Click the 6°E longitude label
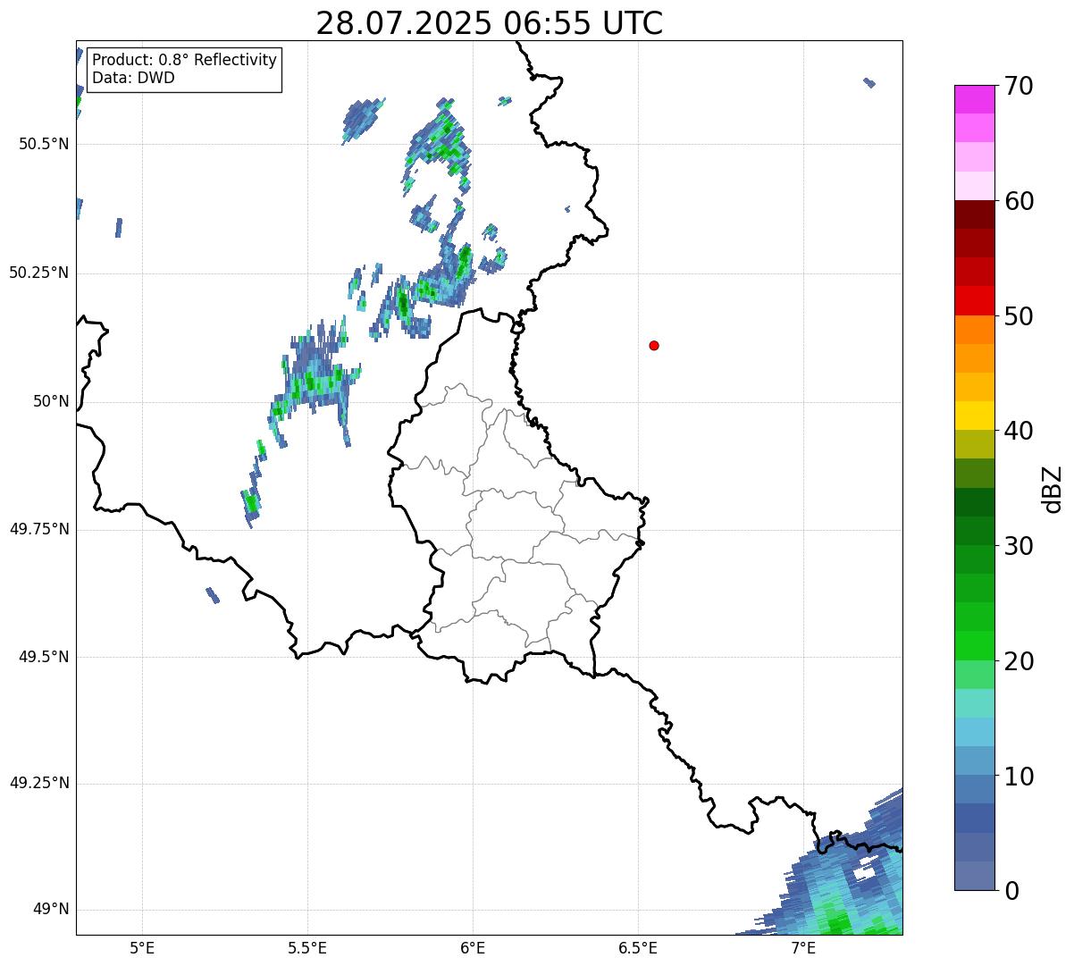This screenshot has height=966, width=1074. point(473,947)
